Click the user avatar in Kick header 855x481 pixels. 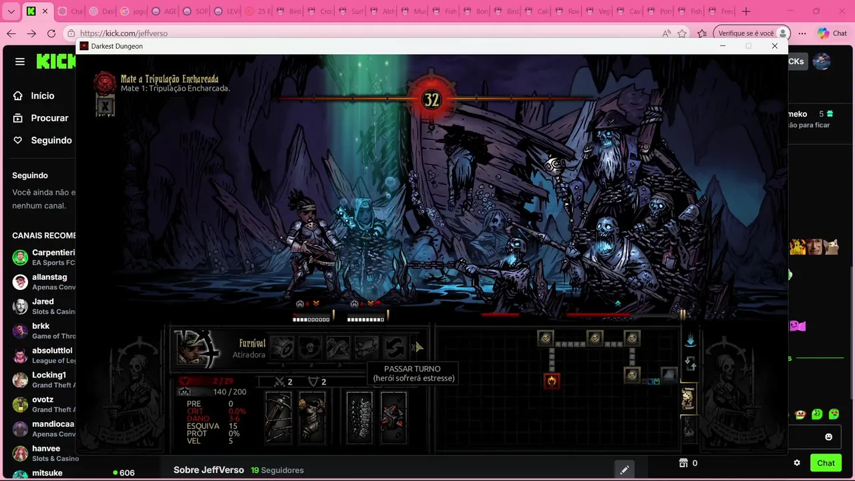click(x=822, y=61)
